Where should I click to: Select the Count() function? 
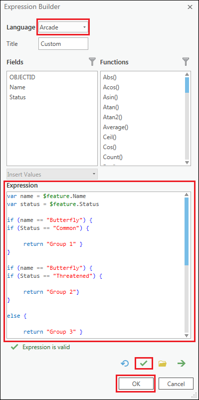(x=113, y=157)
